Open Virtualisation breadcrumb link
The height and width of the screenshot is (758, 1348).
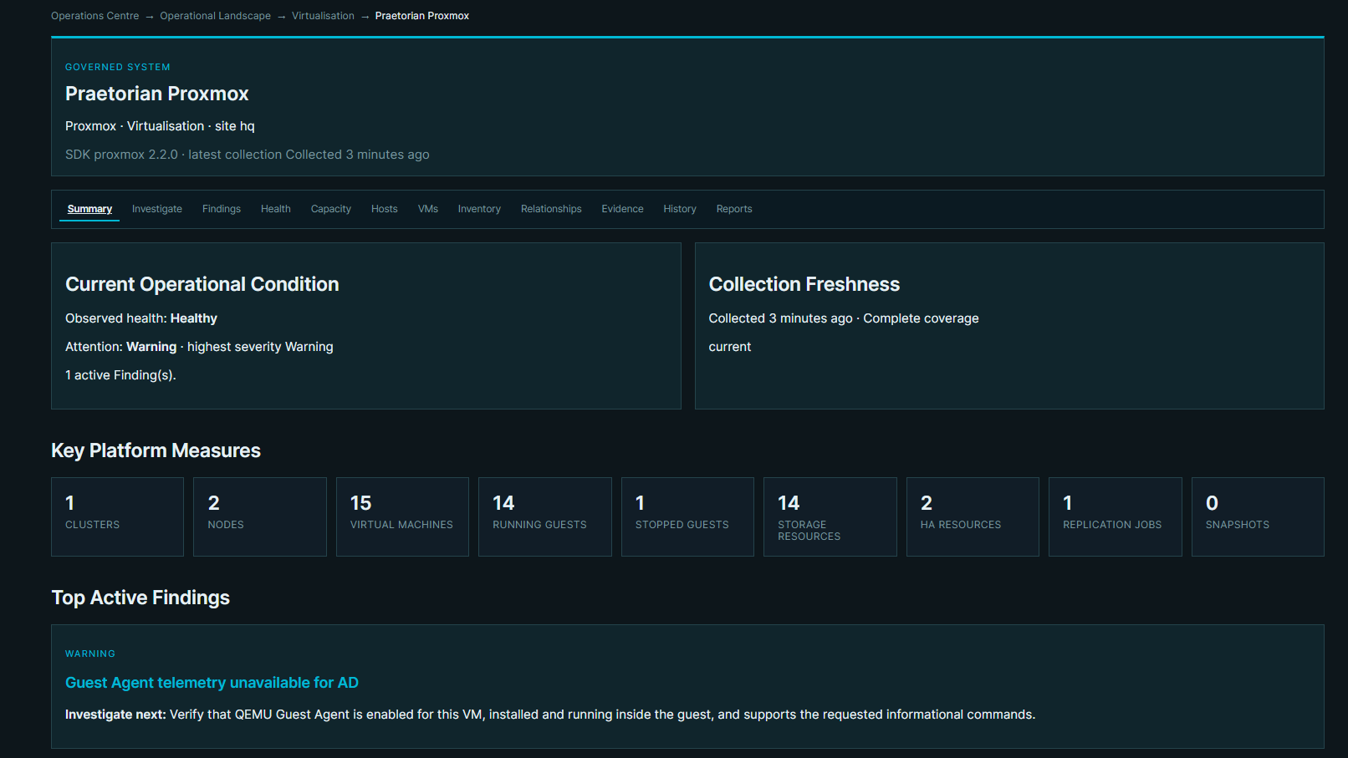pyautogui.click(x=323, y=16)
